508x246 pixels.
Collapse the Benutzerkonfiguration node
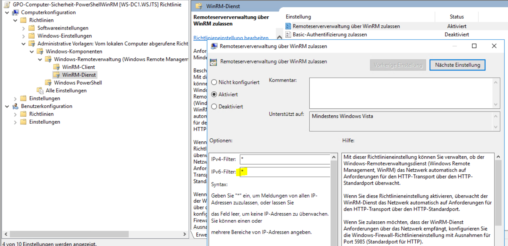coord(7,106)
